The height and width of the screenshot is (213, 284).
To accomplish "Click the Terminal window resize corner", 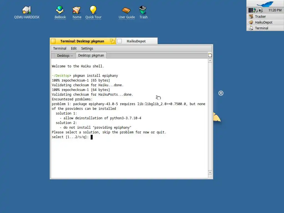I will click(210, 177).
